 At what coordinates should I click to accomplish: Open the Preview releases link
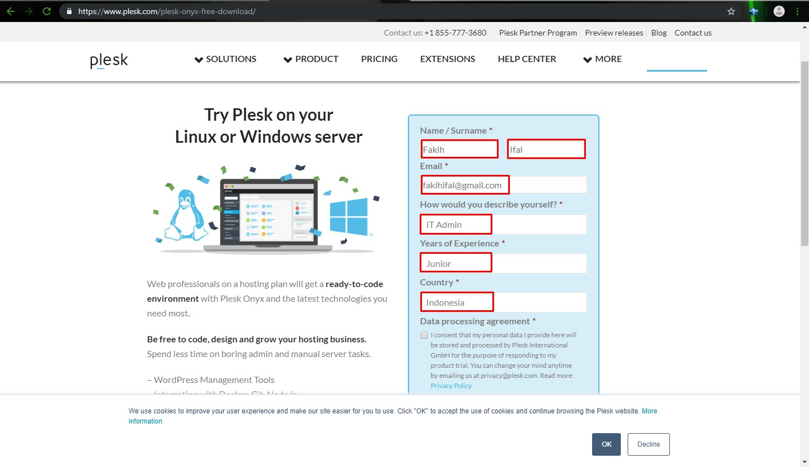614,33
